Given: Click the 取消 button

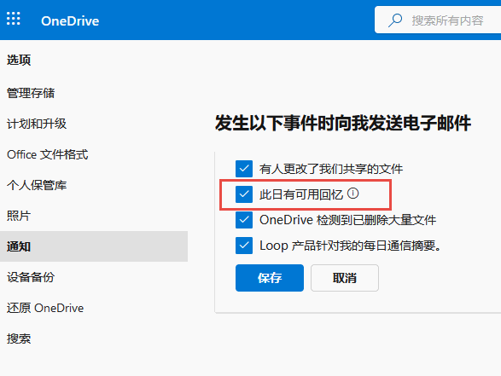Looking at the screenshot, I should (x=345, y=278).
